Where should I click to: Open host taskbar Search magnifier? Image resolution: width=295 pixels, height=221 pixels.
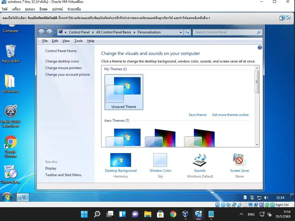click(97, 214)
